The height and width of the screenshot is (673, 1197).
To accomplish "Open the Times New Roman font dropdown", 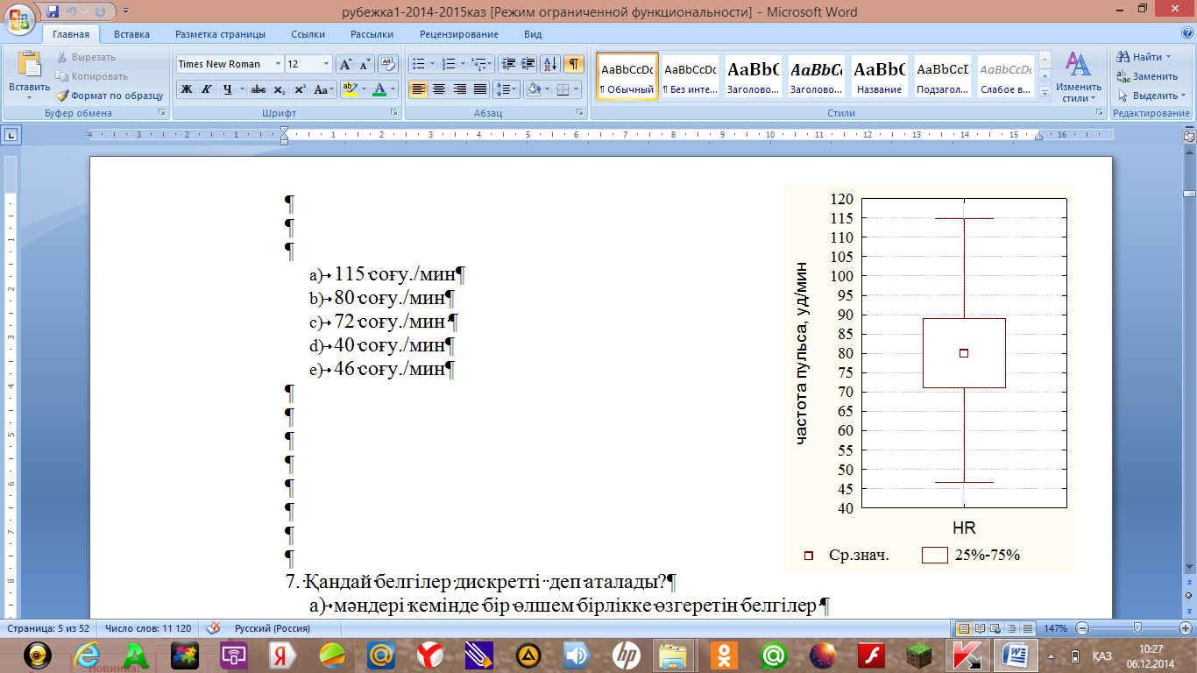I will pyautogui.click(x=279, y=64).
